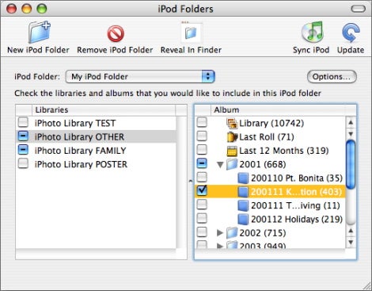Viewport: 372px width, 291px height.
Task: Click the bottom scroll down arrow in album list
Action: tap(351, 242)
